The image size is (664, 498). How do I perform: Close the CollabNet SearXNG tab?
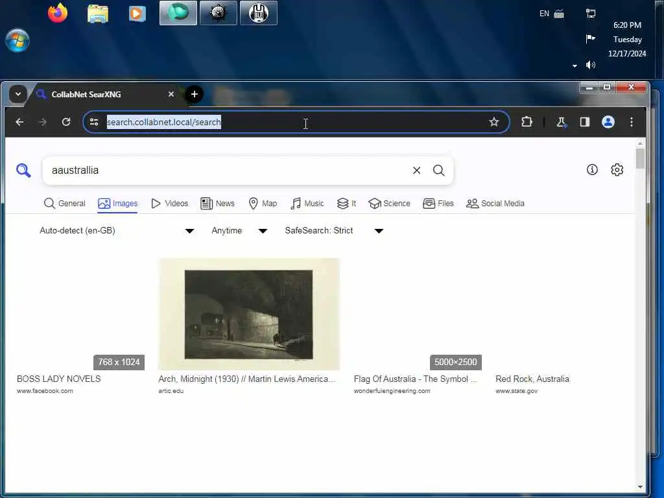point(171,94)
